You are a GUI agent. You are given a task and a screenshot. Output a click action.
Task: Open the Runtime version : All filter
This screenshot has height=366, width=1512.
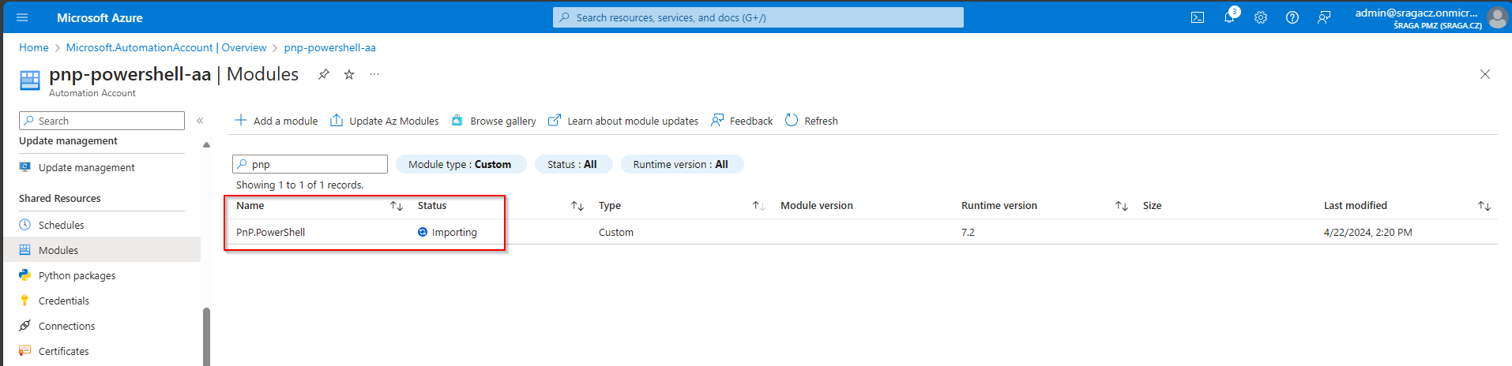[681, 164]
